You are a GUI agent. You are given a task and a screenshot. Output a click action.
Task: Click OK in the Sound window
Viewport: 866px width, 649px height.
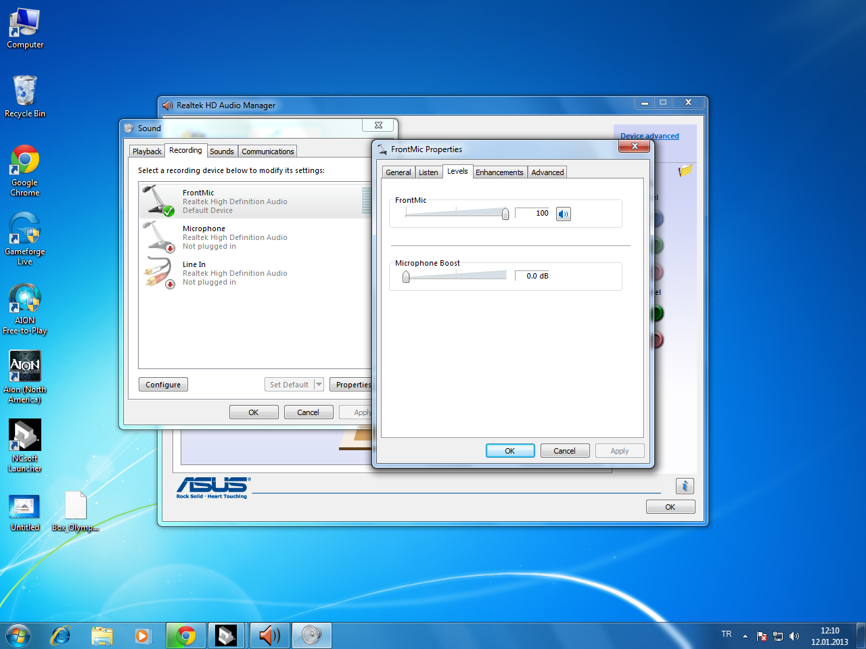254,412
